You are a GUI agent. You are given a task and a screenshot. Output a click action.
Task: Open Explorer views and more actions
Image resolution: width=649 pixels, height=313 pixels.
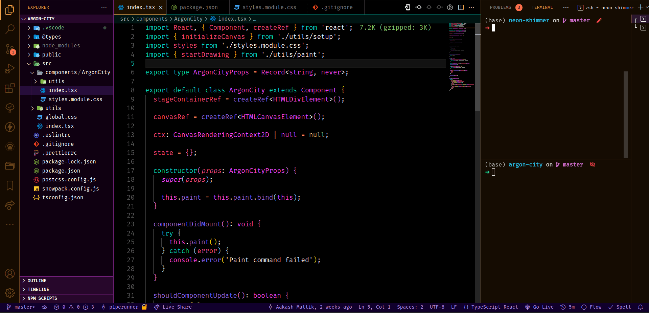pyautogui.click(x=104, y=7)
